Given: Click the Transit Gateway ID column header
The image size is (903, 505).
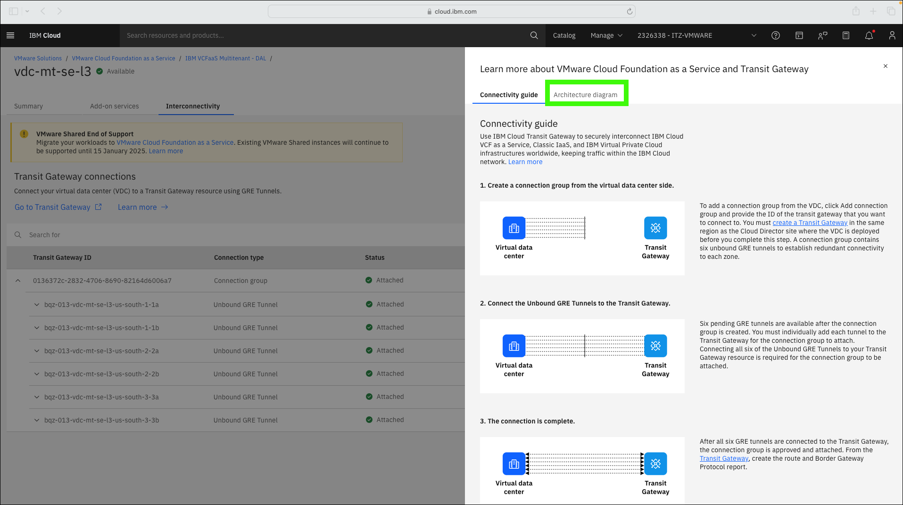Looking at the screenshot, I should click(x=62, y=257).
